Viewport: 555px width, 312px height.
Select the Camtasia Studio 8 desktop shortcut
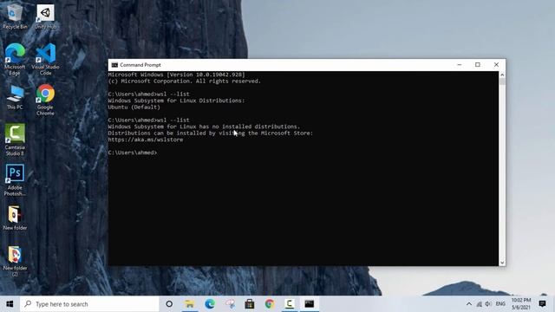pos(15,140)
